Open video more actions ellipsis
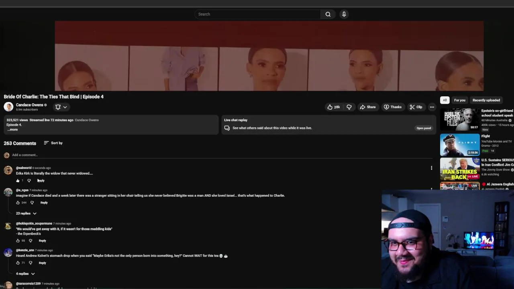 tap(432, 107)
